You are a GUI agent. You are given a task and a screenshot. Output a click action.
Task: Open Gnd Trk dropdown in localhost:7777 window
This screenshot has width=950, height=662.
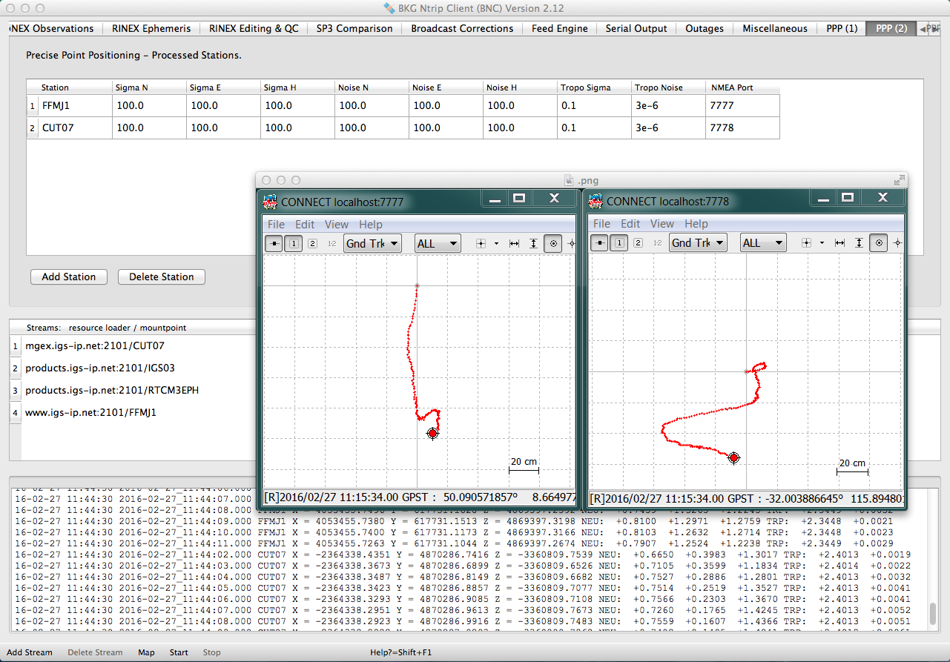pyautogui.click(x=372, y=243)
